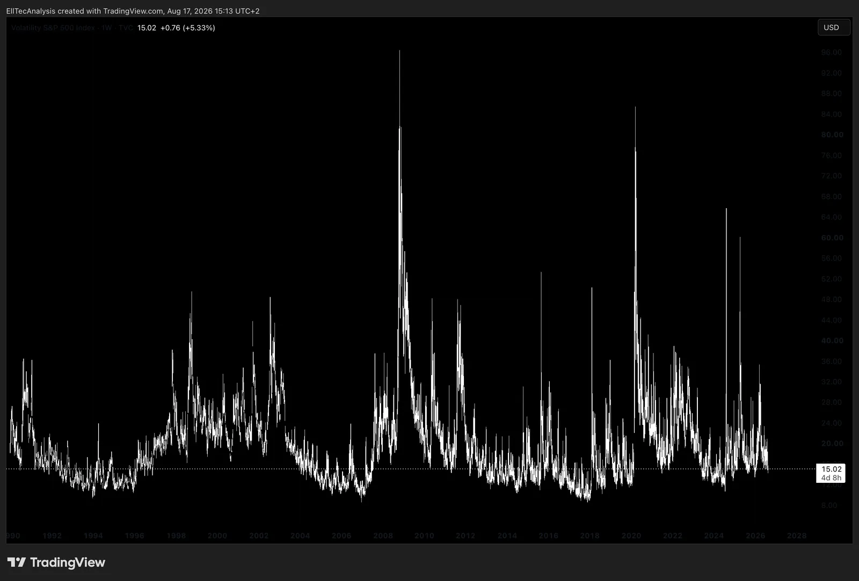Click the 2028 time axis label
This screenshot has height=581, width=859.
[797, 535]
